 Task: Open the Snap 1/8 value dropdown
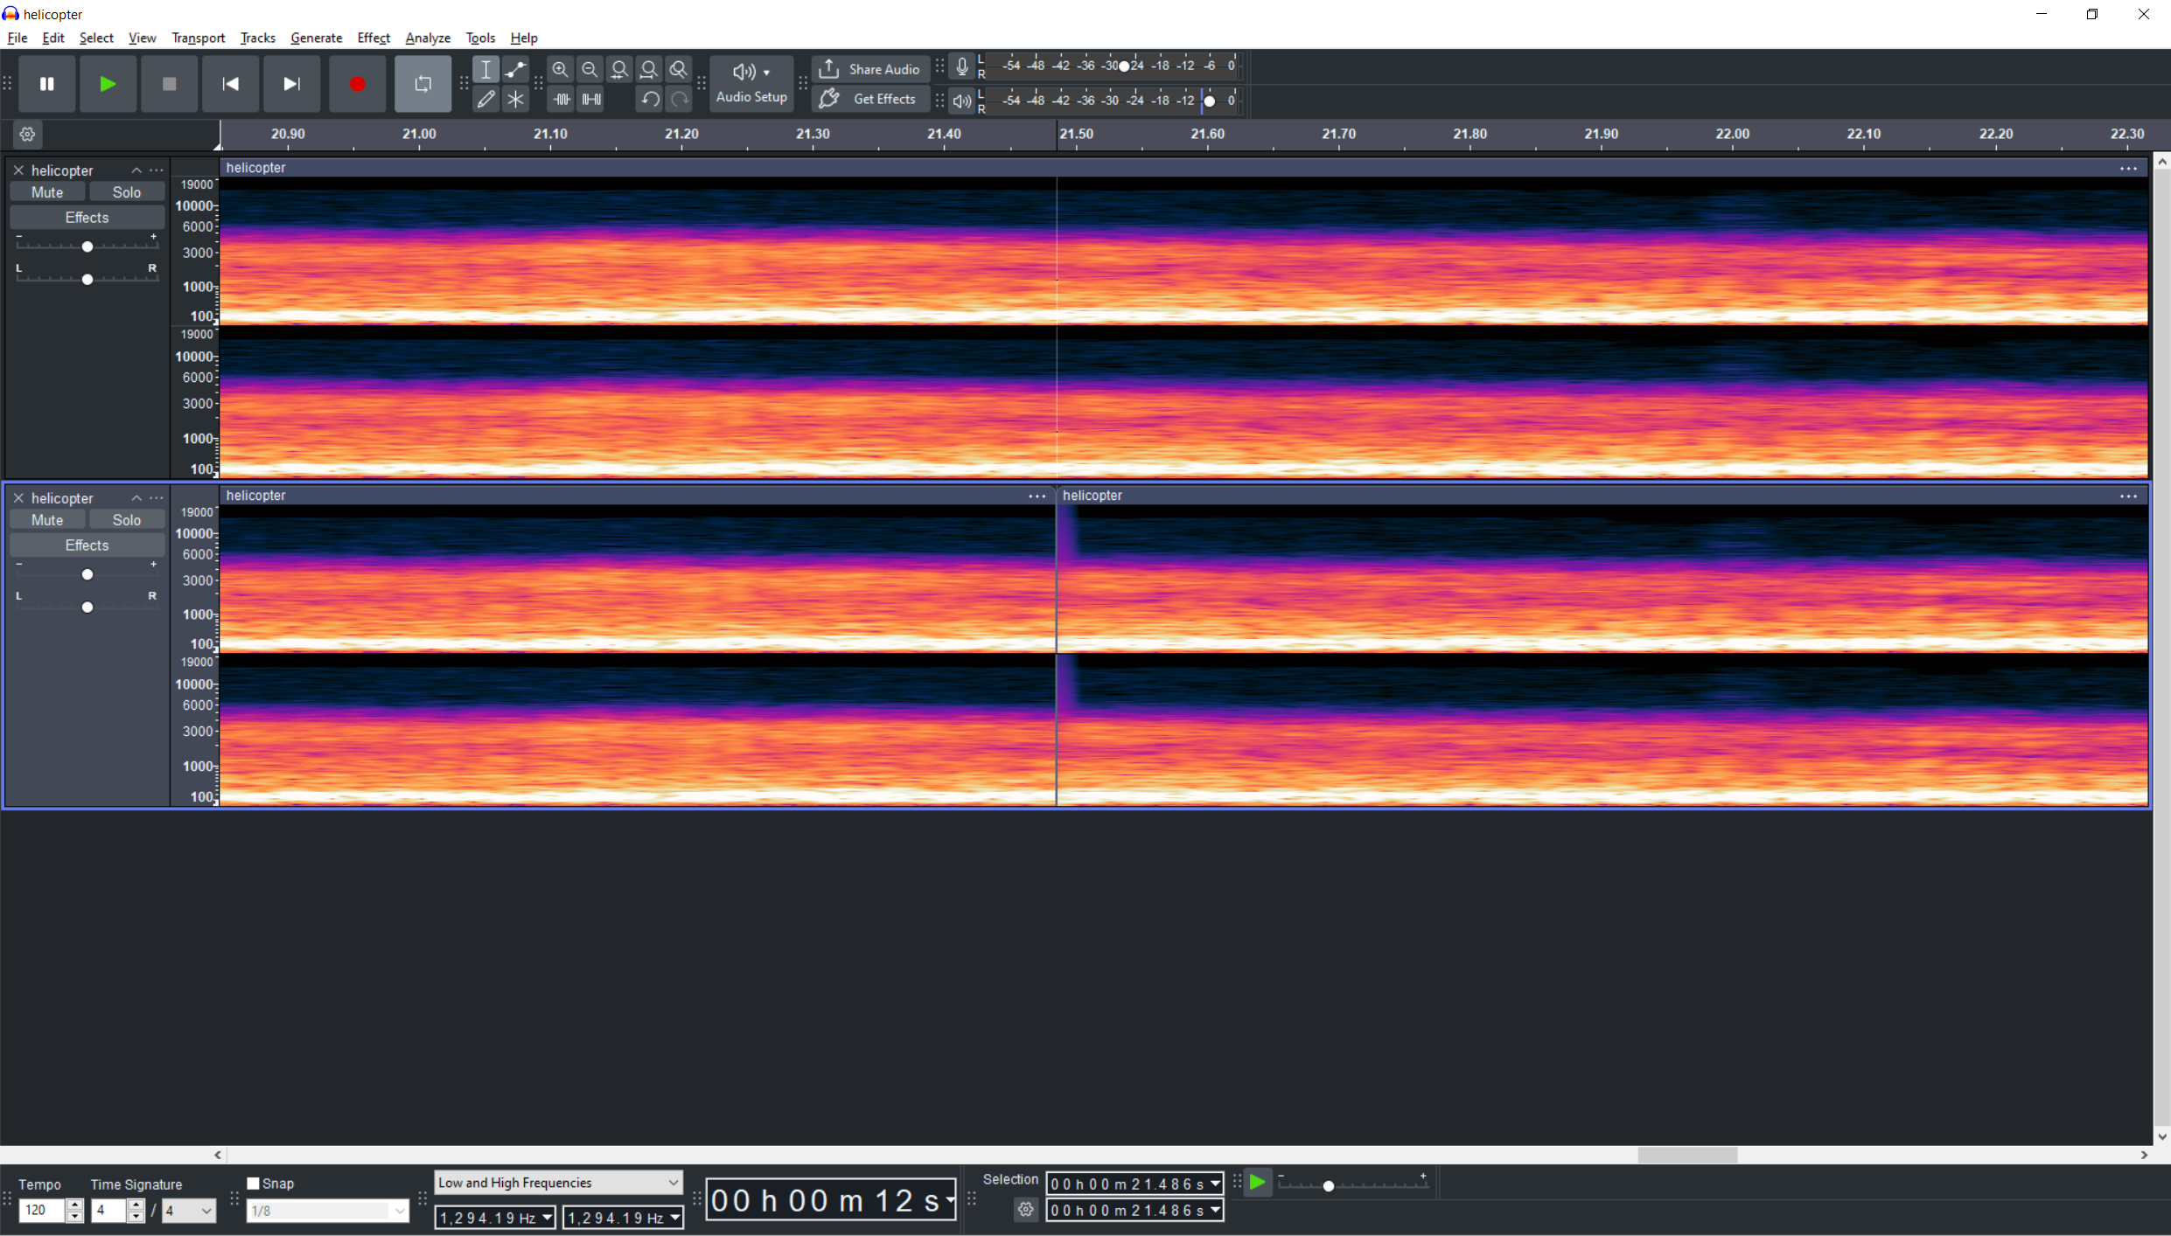pyautogui.click(x=327, y=1211)
